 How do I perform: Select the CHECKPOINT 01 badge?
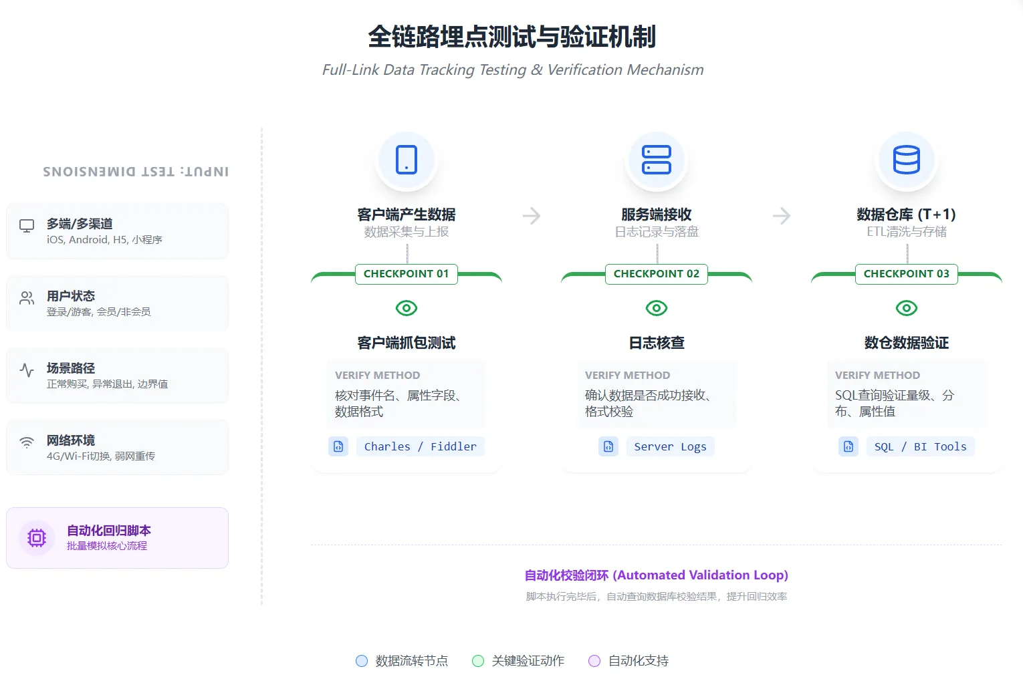click(x=407, y=274)
